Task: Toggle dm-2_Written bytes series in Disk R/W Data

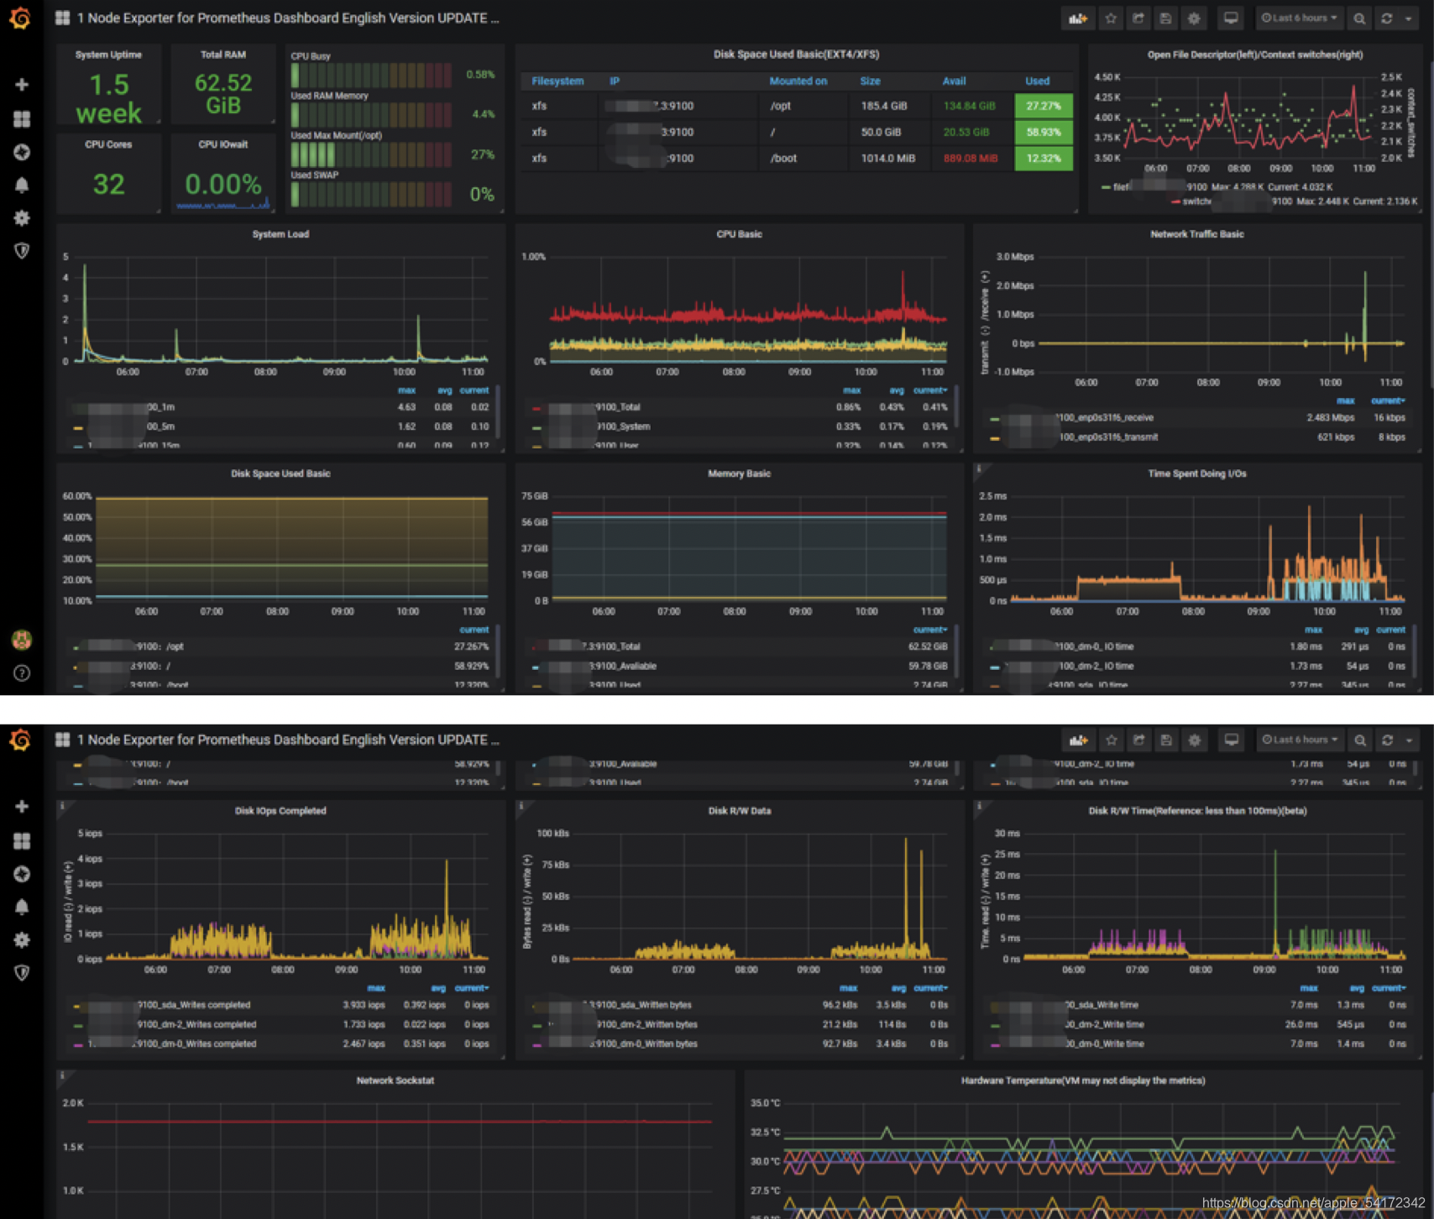Action: coord(646,1024)
